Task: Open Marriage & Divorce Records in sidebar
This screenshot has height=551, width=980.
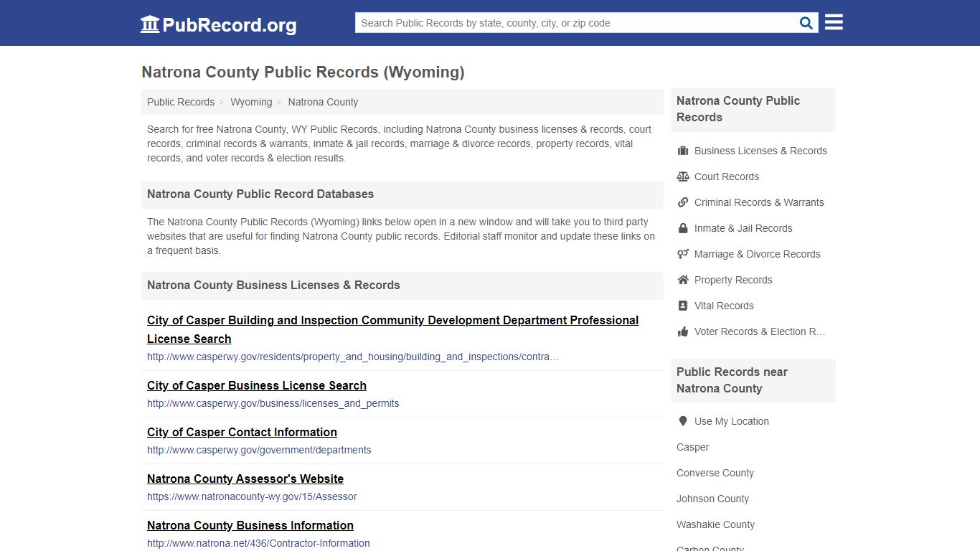Action: click(x=757, y=254)
